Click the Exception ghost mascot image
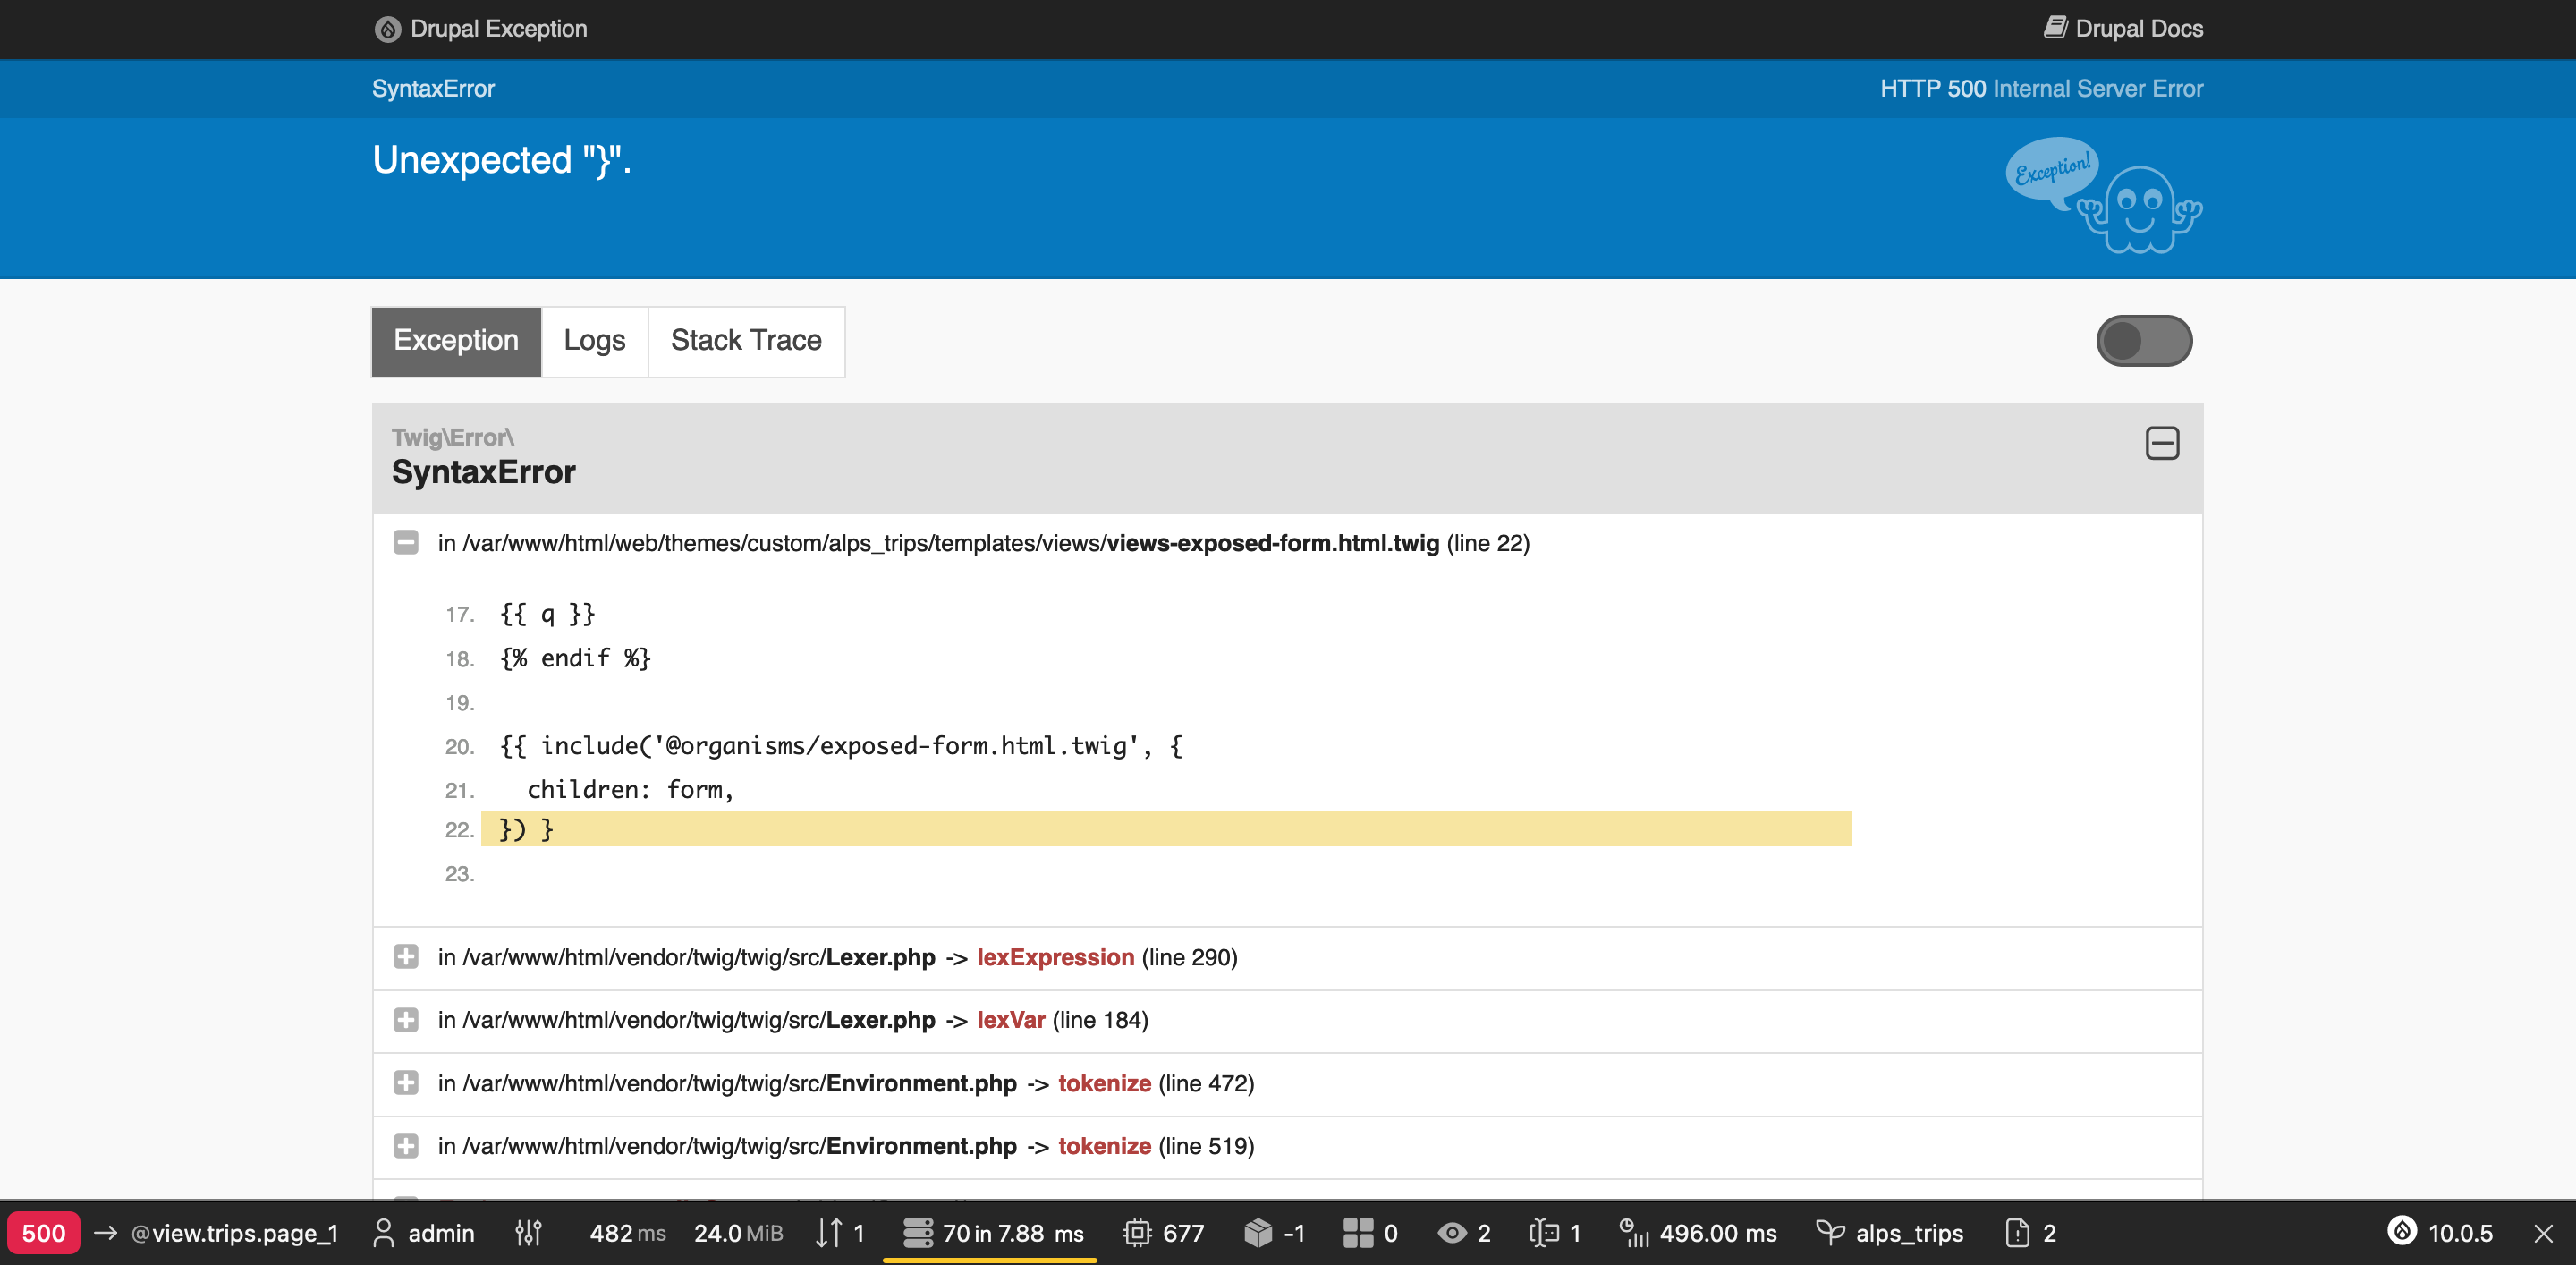Screen dimensions: 2576x1265 click(2103, 195)
